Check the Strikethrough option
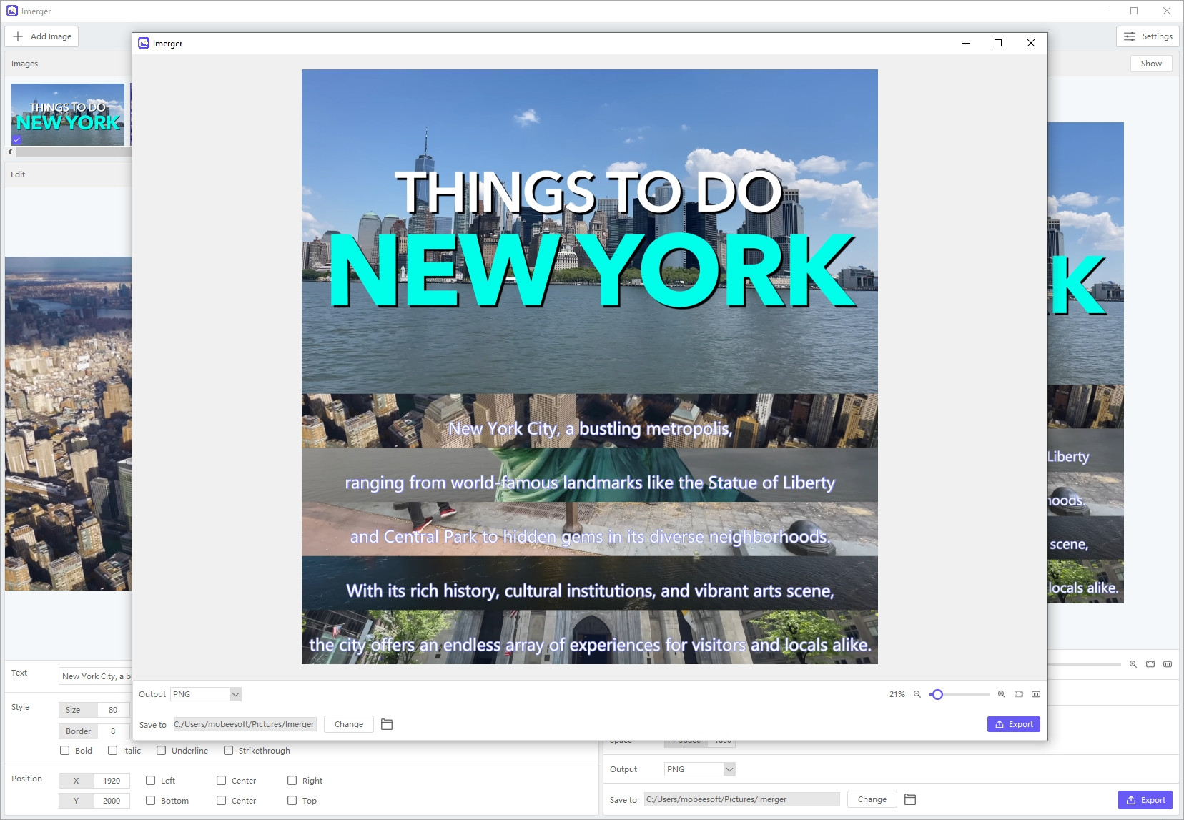 point(229,751)
